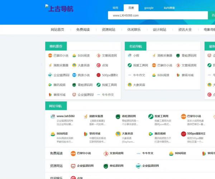
Task: Click the 大象英语 icon in the 名站导航 panel
Action: (x=130, y=85)
